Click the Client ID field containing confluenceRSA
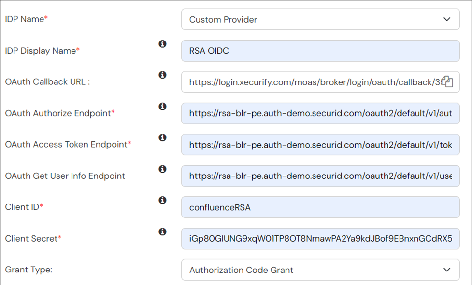The width and height of the screenshot is (472, 285). tap(320, 207)
